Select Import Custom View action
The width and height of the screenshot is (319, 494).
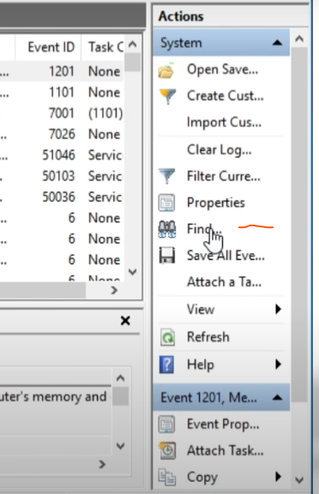click(224, 123)
